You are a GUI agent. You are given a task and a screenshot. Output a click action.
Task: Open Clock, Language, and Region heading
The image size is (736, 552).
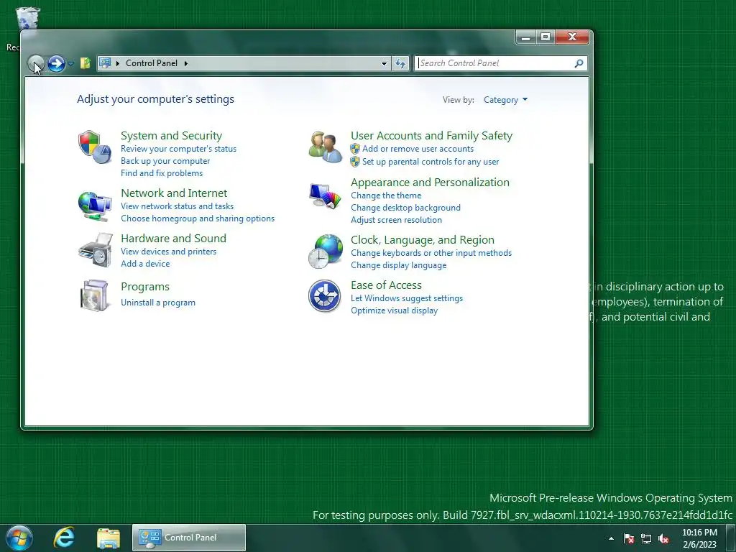423,240
